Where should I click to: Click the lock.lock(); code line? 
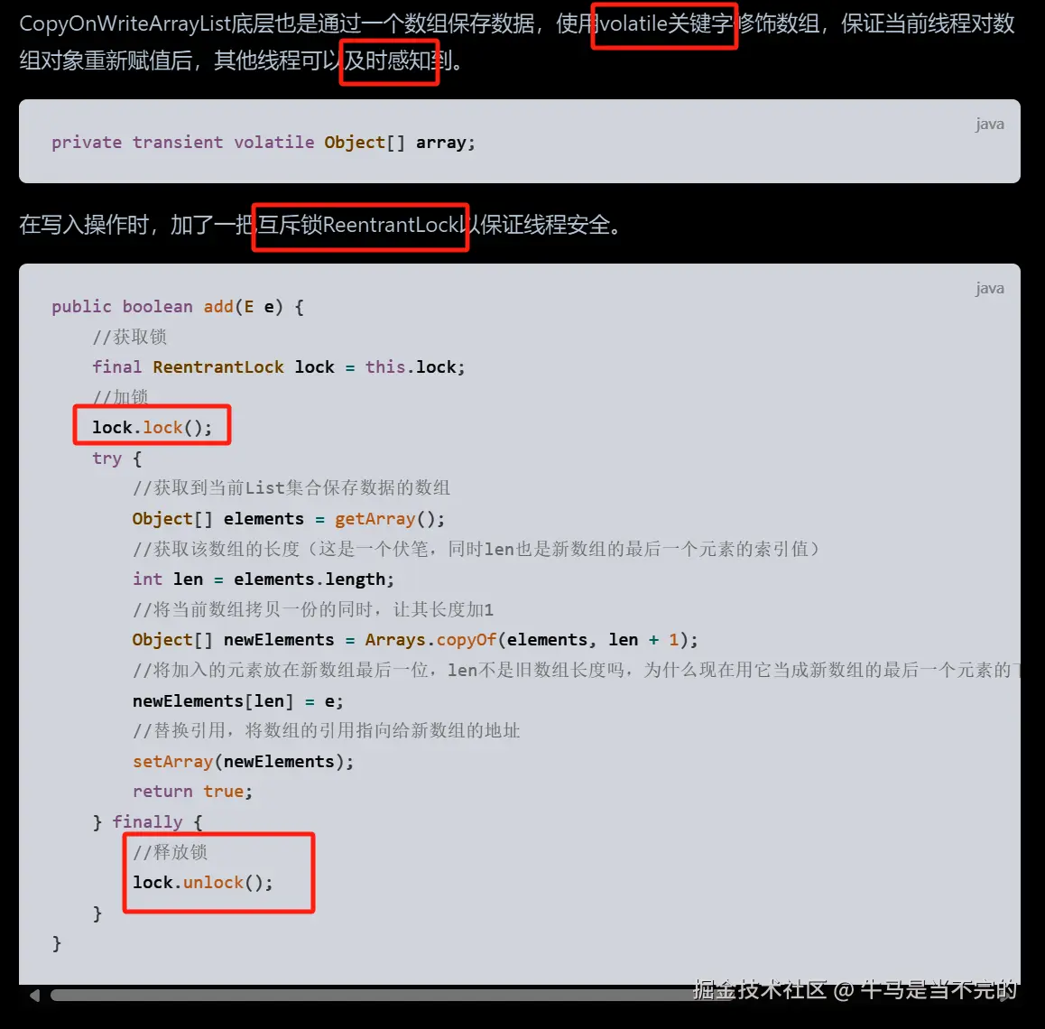coord(152,427)
